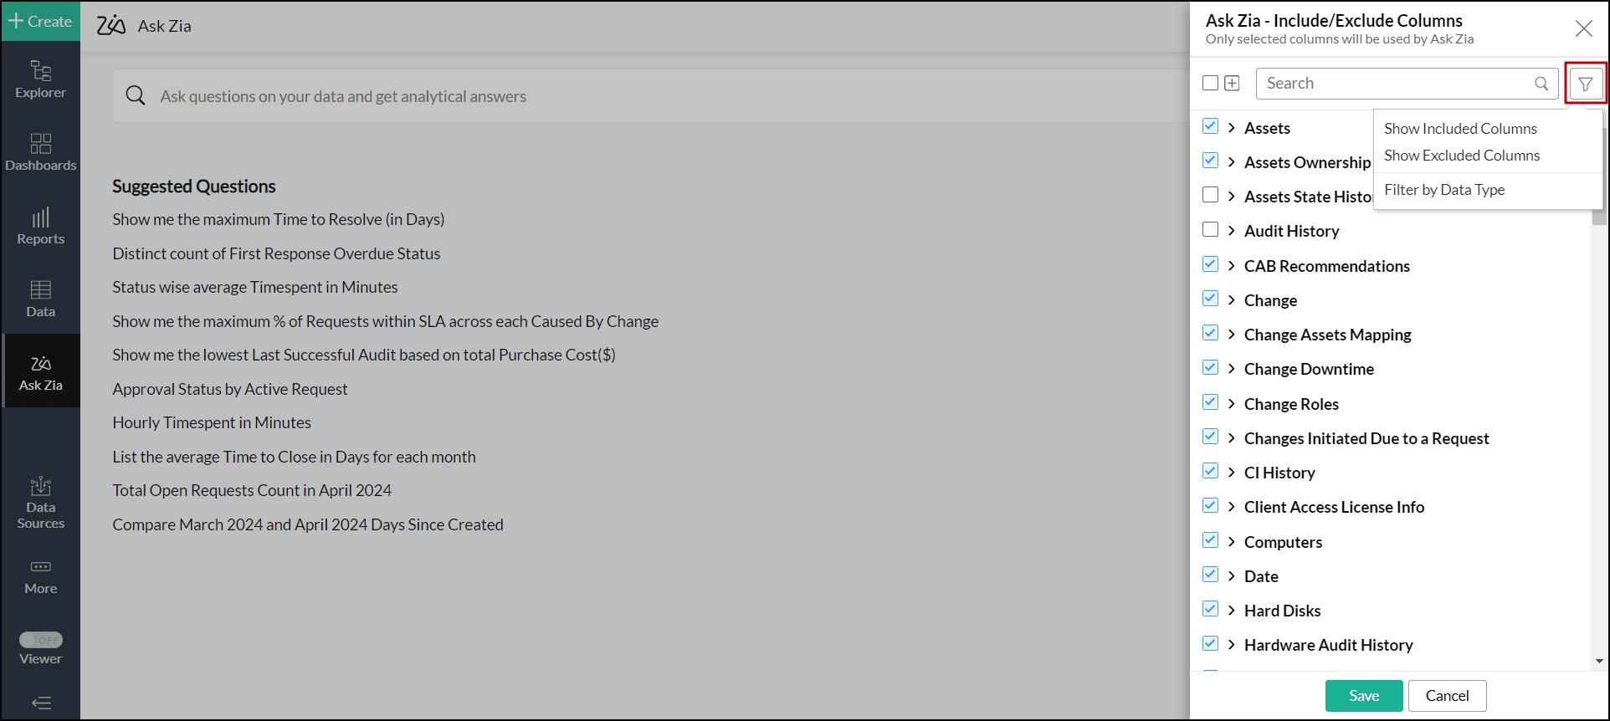
Task: Toggle the Viewer mode switch
Action: coord(41,640)
